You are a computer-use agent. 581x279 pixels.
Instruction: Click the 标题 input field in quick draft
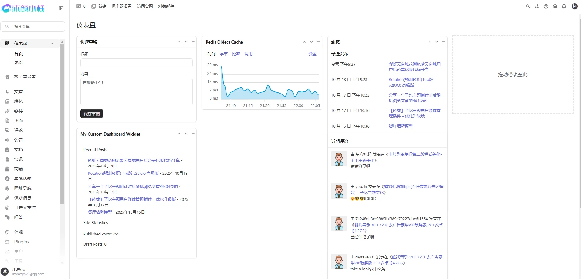coord(136,63)
